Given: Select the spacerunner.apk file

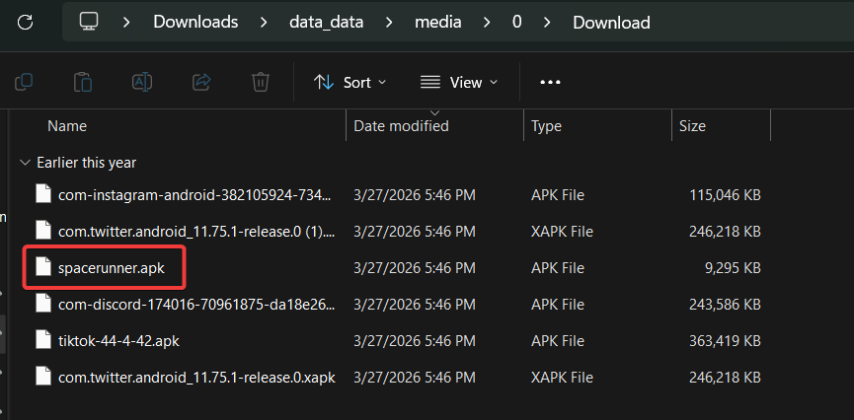Looking at the screenshot, I should point(112,268).
